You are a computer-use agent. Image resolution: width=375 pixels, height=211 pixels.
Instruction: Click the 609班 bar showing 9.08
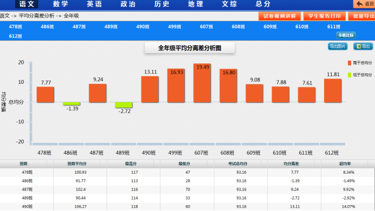pyautogui.click(x=255, y=93)
